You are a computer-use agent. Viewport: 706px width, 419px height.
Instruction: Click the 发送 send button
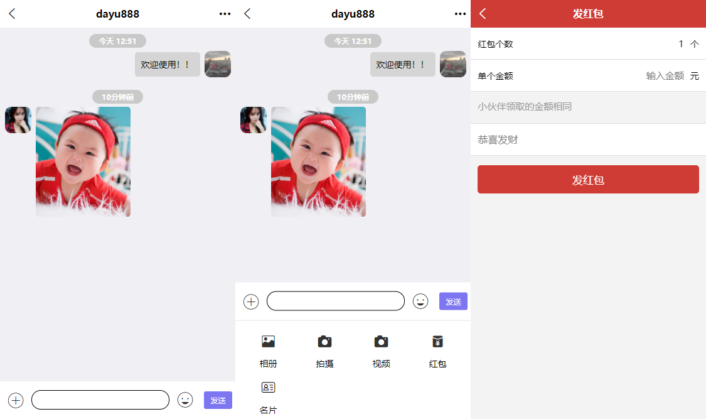(452, 301)
